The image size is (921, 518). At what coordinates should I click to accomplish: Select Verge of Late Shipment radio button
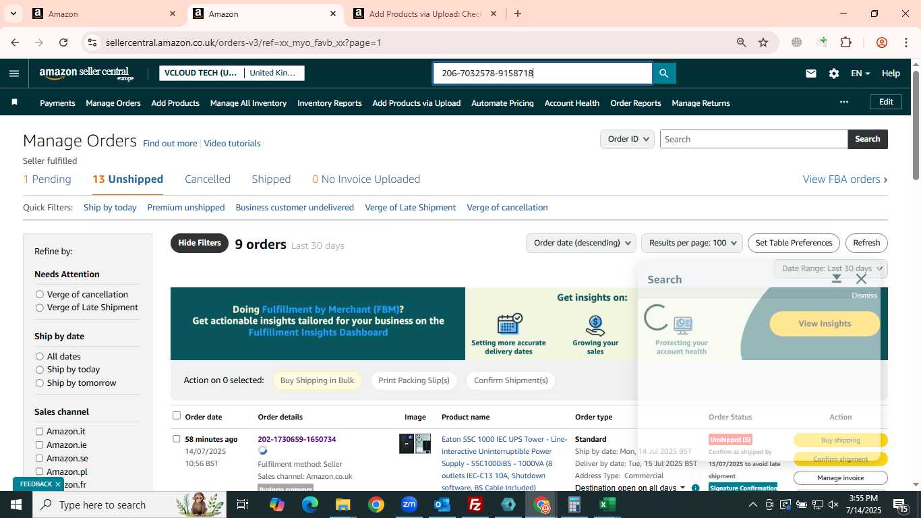pos(40,308)
